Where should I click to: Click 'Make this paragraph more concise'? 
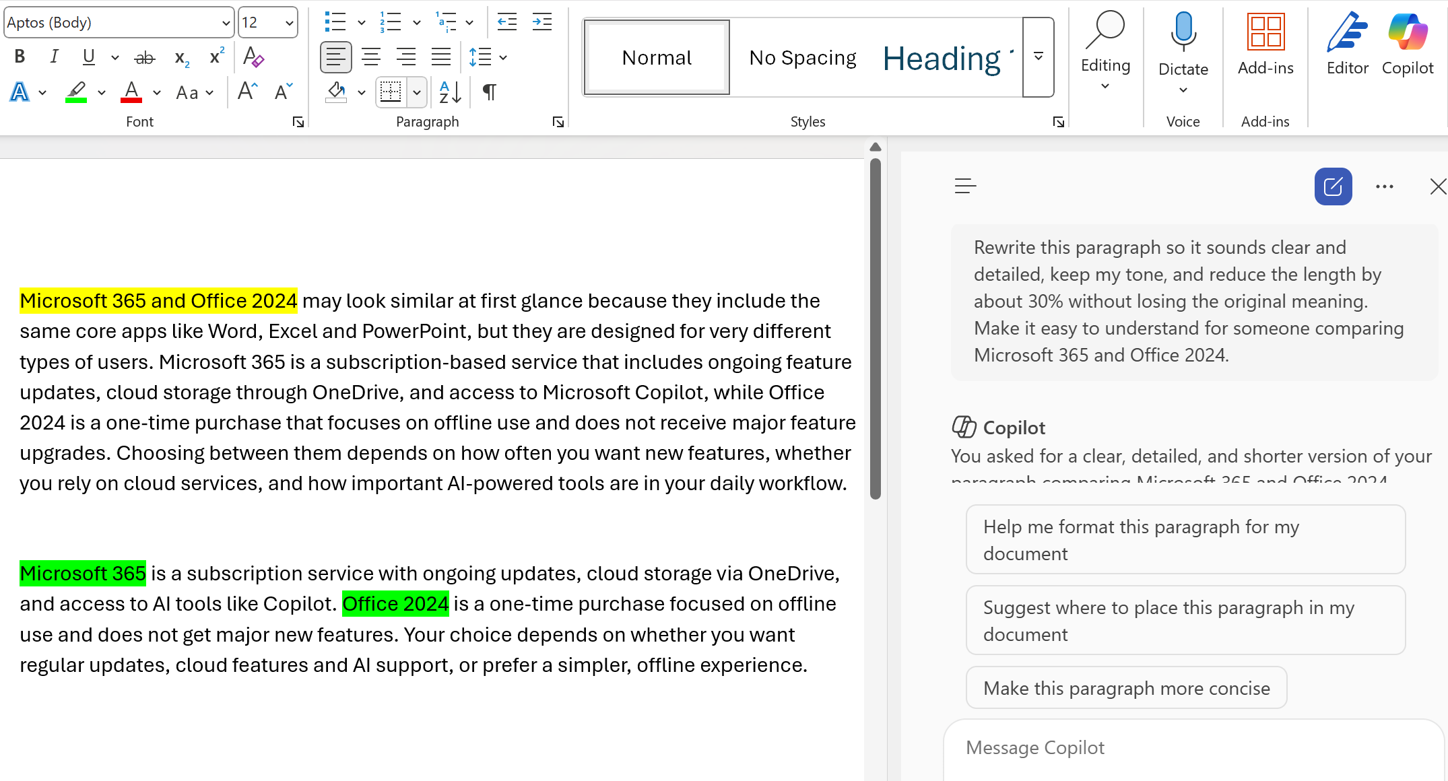pos(1125,687)
